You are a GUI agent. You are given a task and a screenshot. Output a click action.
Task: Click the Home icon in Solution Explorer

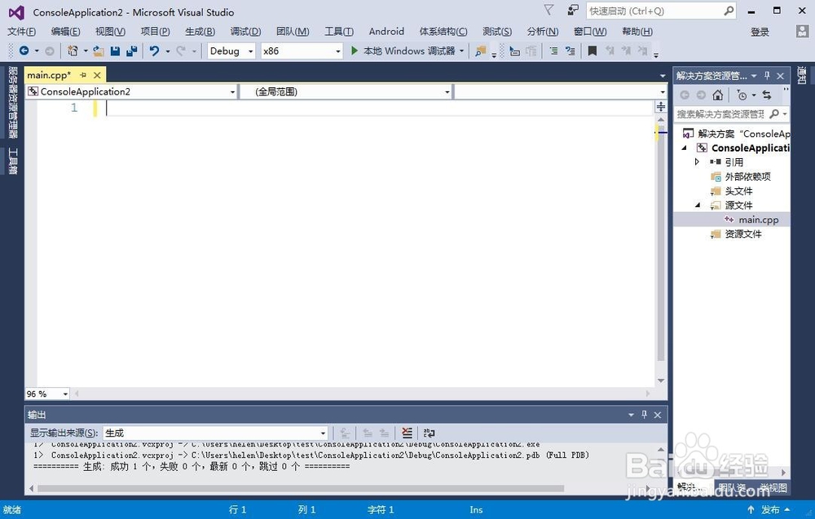[x=718, y=95]
